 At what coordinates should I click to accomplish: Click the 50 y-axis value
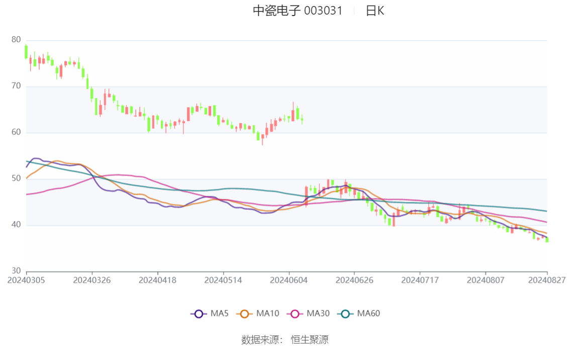click(16, 178)
